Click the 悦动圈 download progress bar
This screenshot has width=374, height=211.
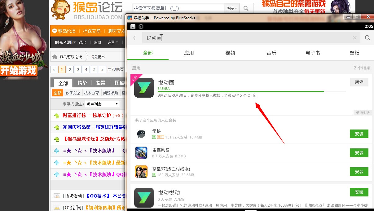(252, 92)
